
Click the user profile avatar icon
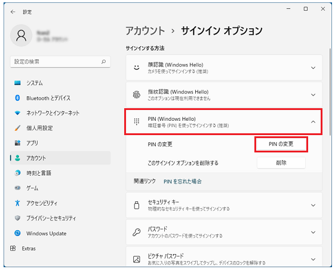pos(21,35)
